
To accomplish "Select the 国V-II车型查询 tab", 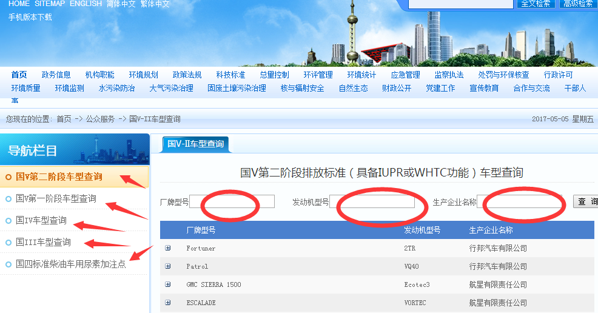I will point(195,144).
